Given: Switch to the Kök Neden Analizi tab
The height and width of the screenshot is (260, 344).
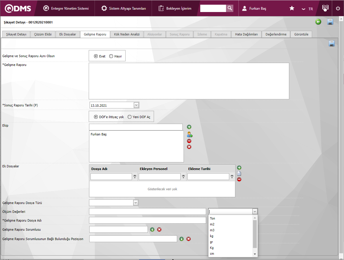Looking at the screenshot, I should tap(127, 34).
